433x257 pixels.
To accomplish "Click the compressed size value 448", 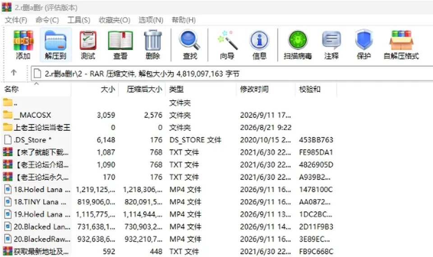I will coord(156,252).
